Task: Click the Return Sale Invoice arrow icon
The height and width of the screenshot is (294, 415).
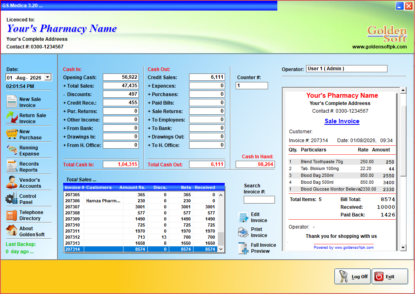Action: point(12,118)
